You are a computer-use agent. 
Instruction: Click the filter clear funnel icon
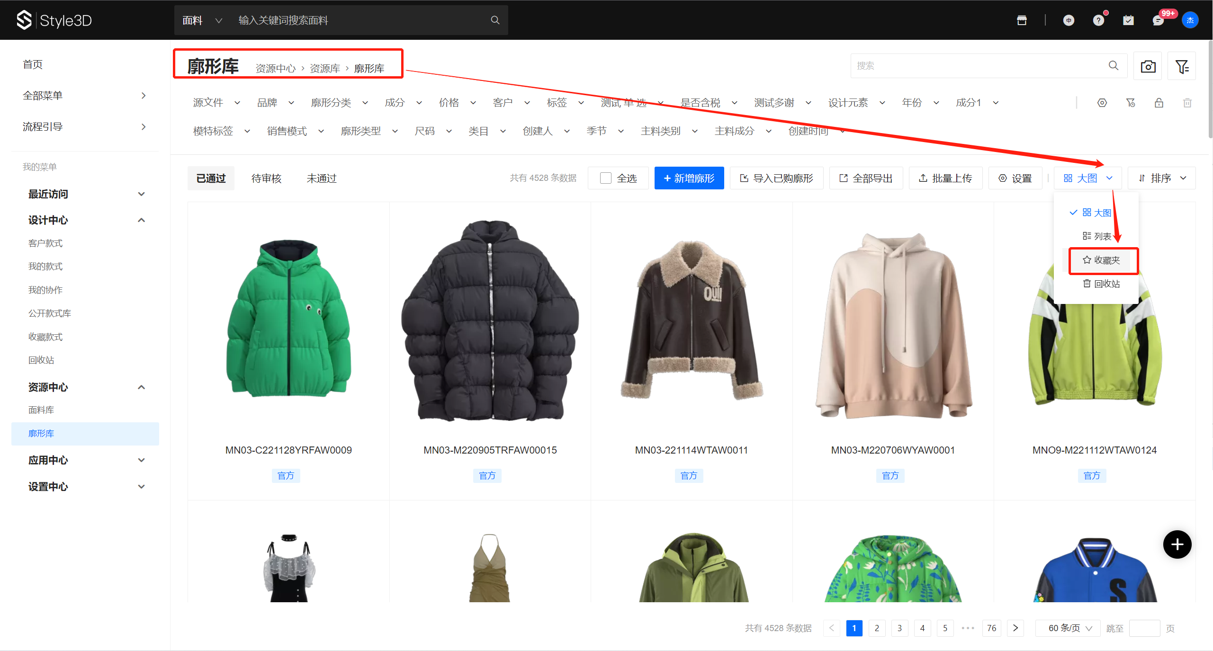(1131, 103)
